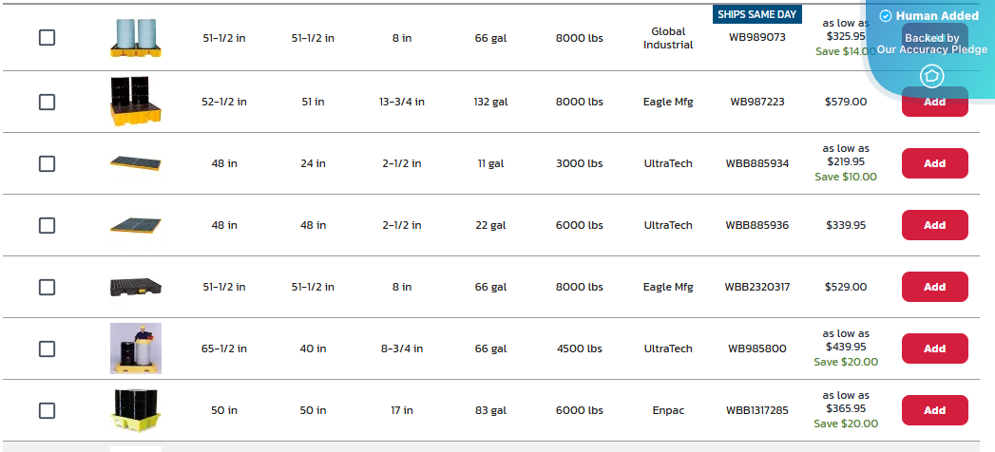Check the box for item WBB2320317
The height and width of the screenshot is (452, 995).
pos(47,287)
